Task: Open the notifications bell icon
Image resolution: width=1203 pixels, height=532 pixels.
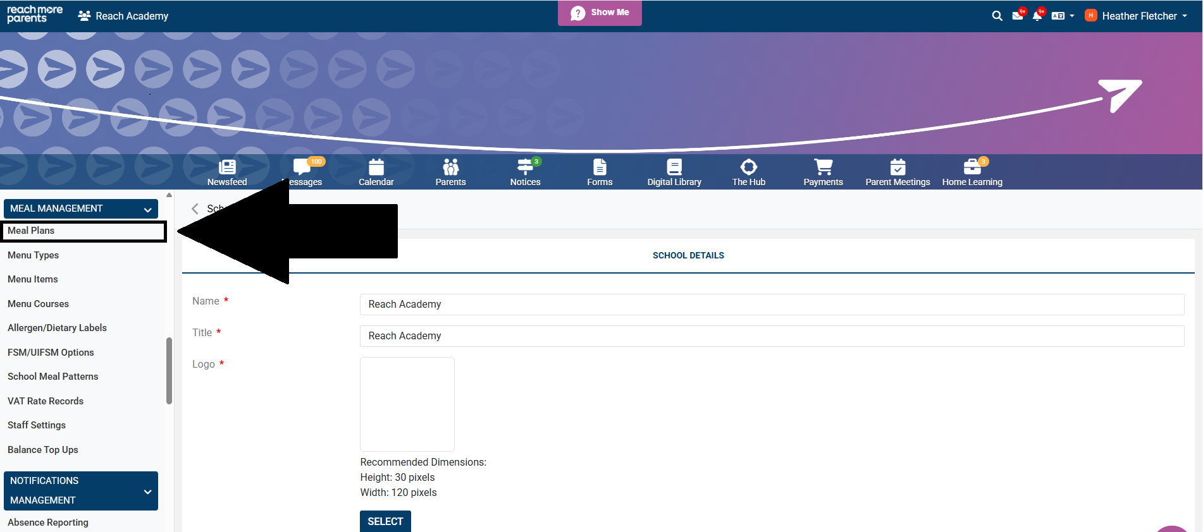Action: [1037, 16]
